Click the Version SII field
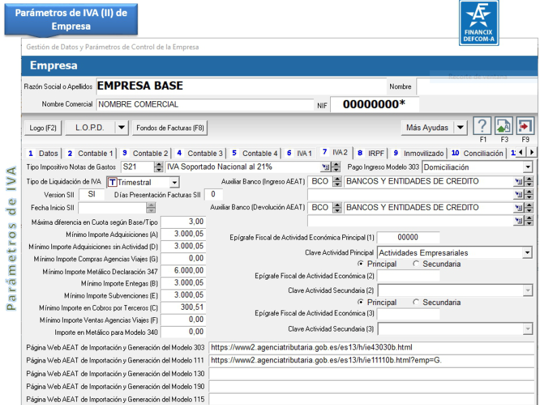Viewport: 540px width, 405px height. [x=91, y=194]
